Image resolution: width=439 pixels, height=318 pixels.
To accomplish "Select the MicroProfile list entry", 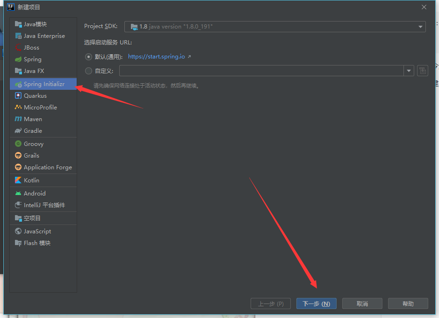I will (x=43, y=107).
